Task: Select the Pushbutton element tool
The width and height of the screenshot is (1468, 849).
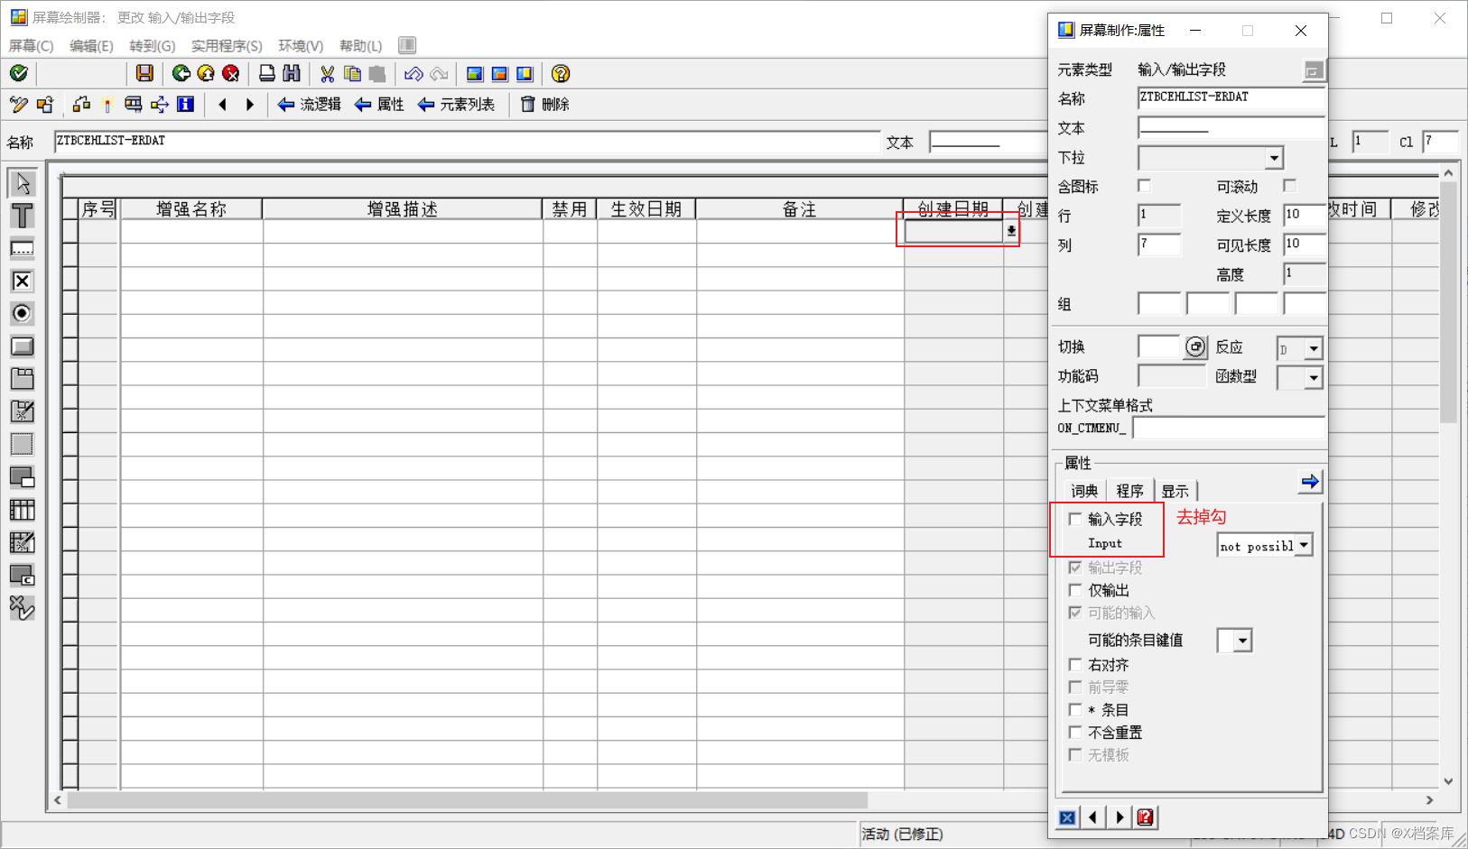Action: pos(23,346)
